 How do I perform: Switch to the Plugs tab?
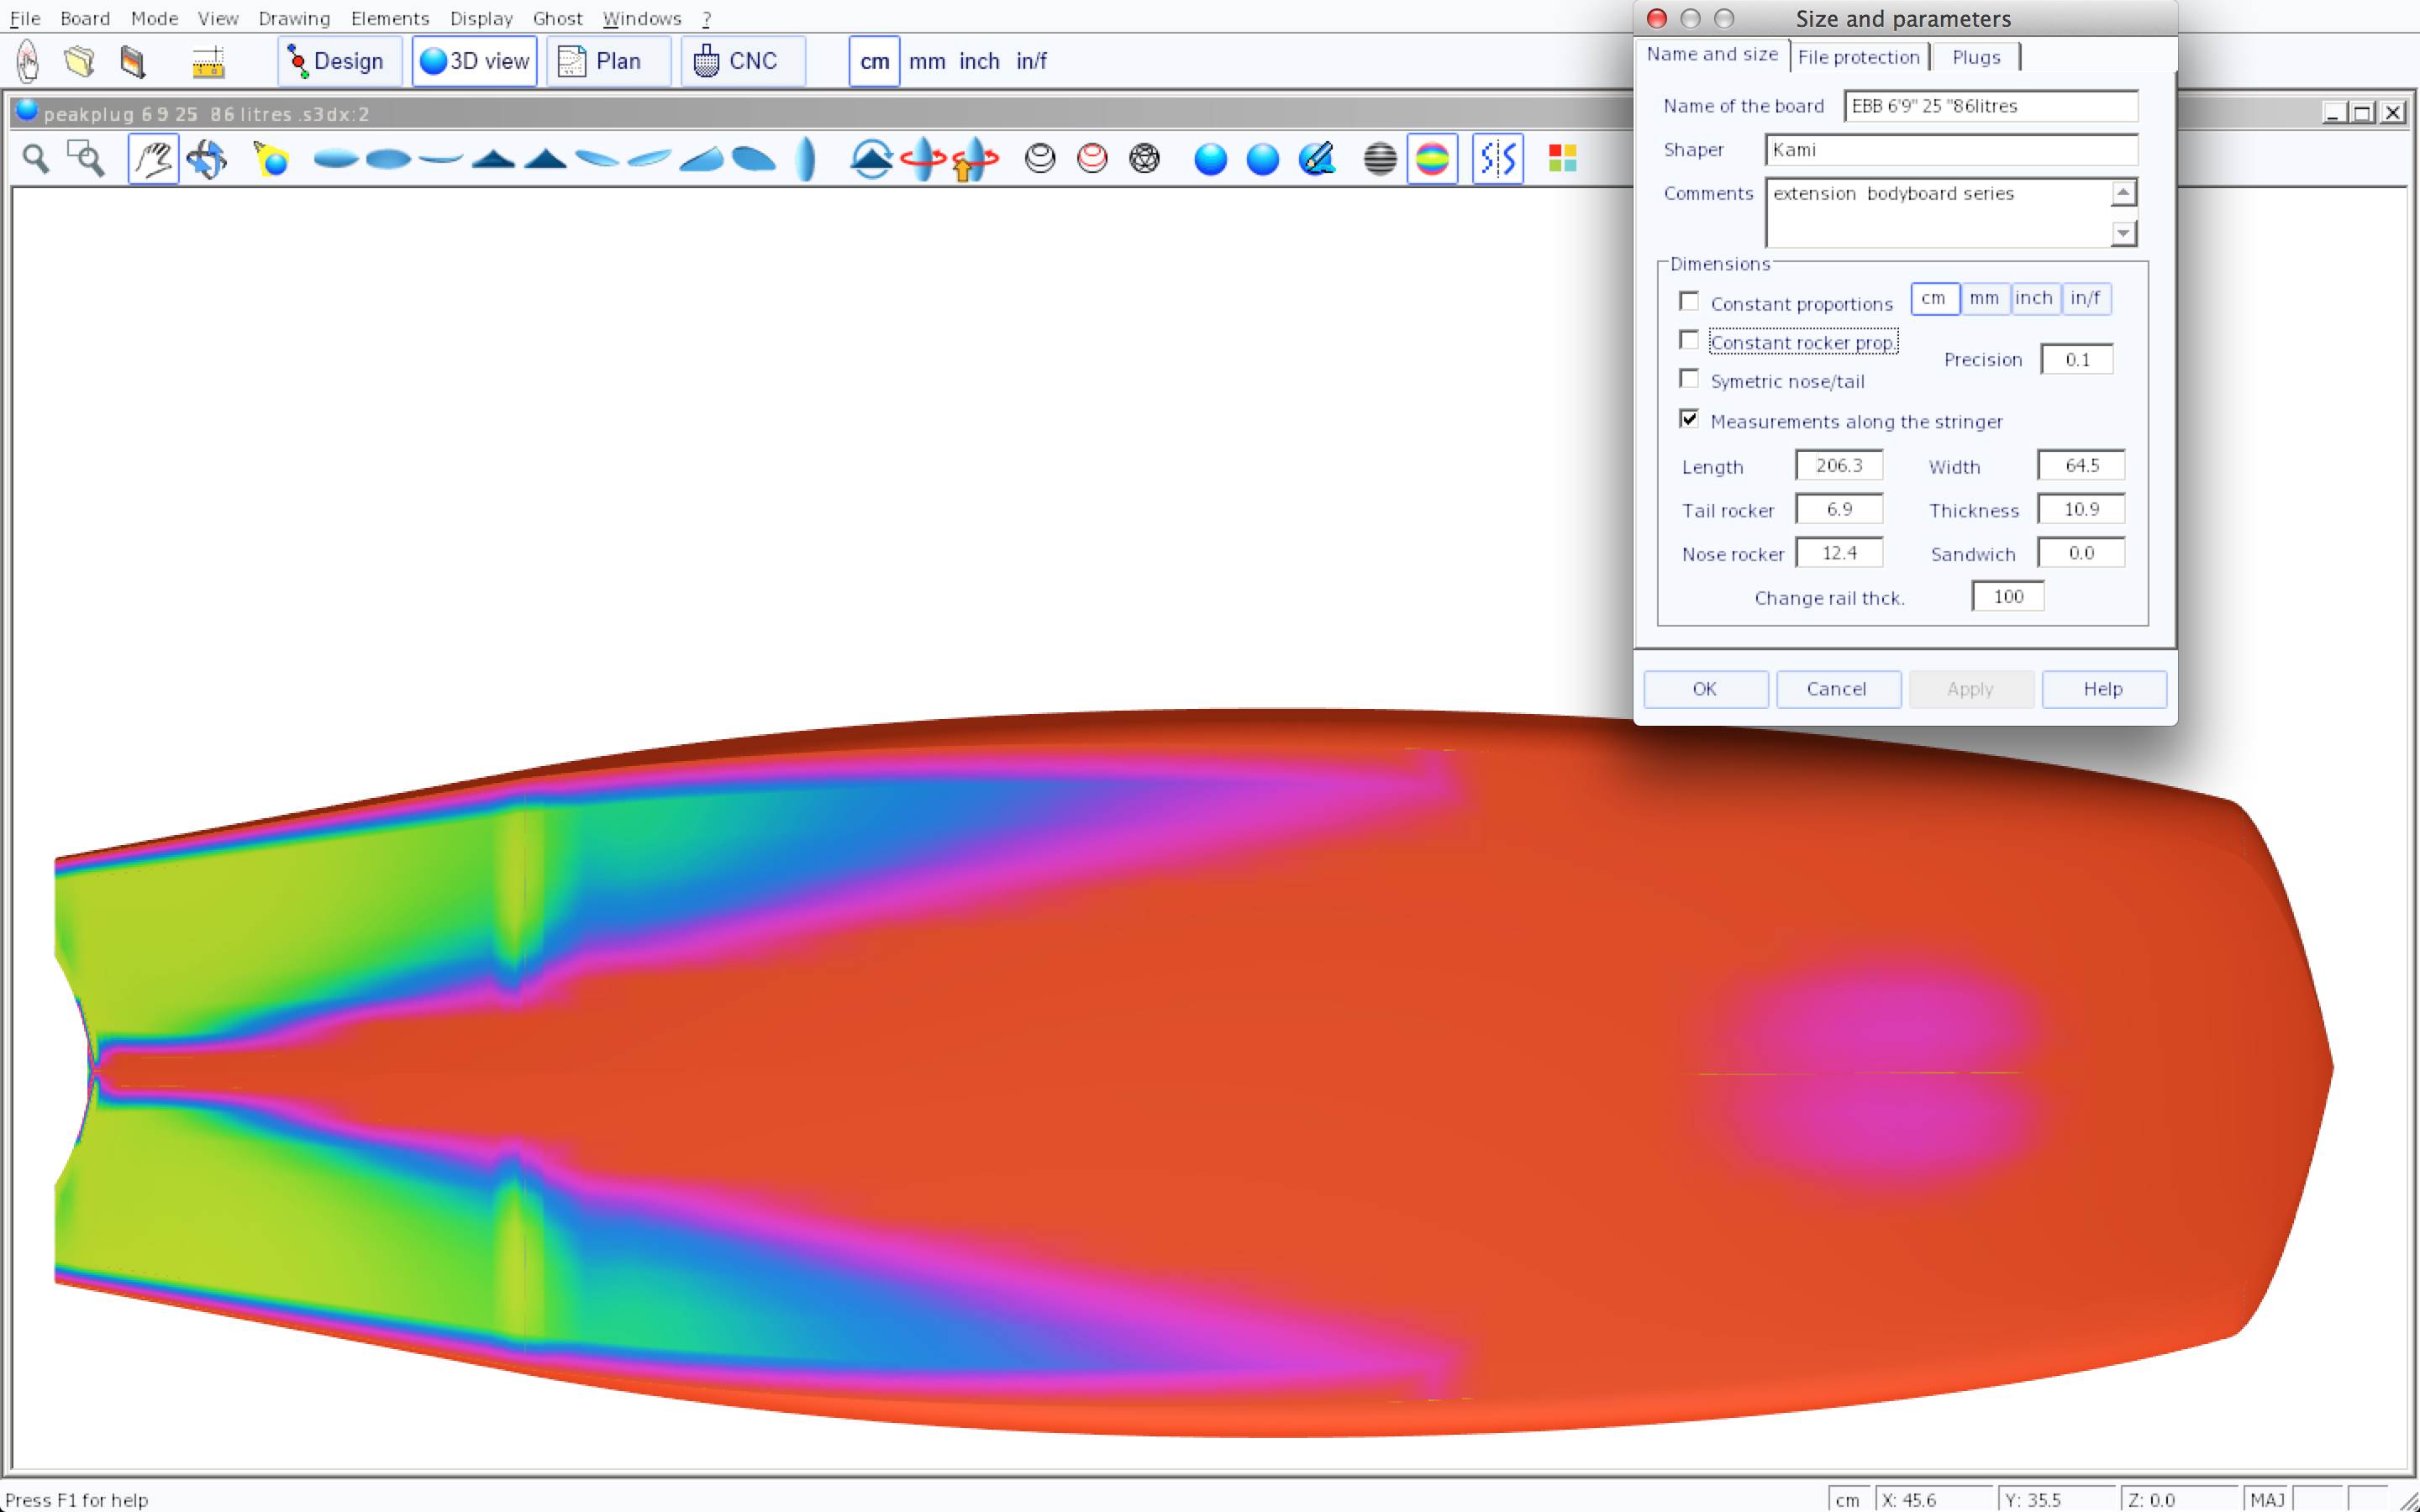tap(1976, 57)
